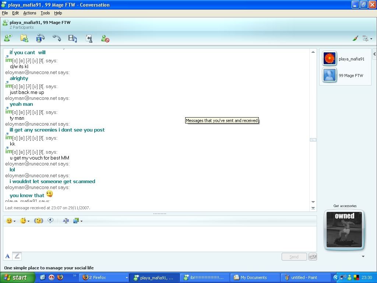Click the phone call handset icon

(x=56, y=38)
